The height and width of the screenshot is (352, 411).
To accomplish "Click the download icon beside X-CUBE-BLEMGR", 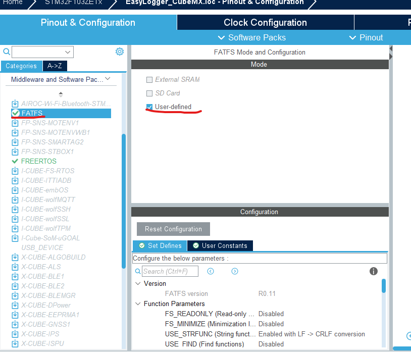I will coord(15,295).
